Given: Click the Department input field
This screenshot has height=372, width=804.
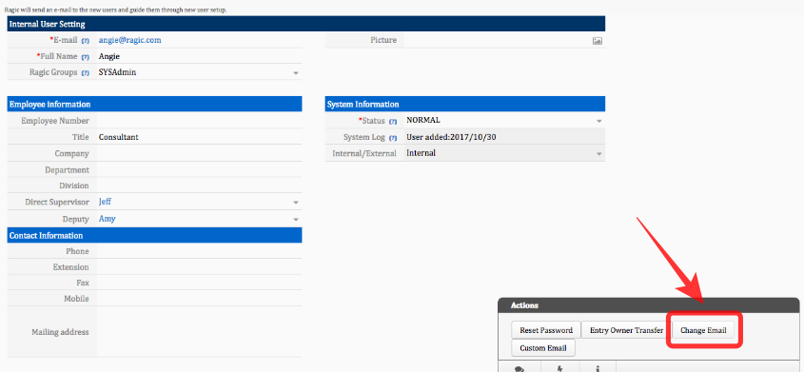Looking at the screenshot, I should pos(199,169).
